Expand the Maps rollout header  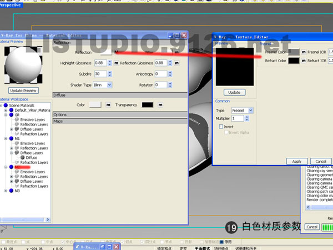coord(120,121)
